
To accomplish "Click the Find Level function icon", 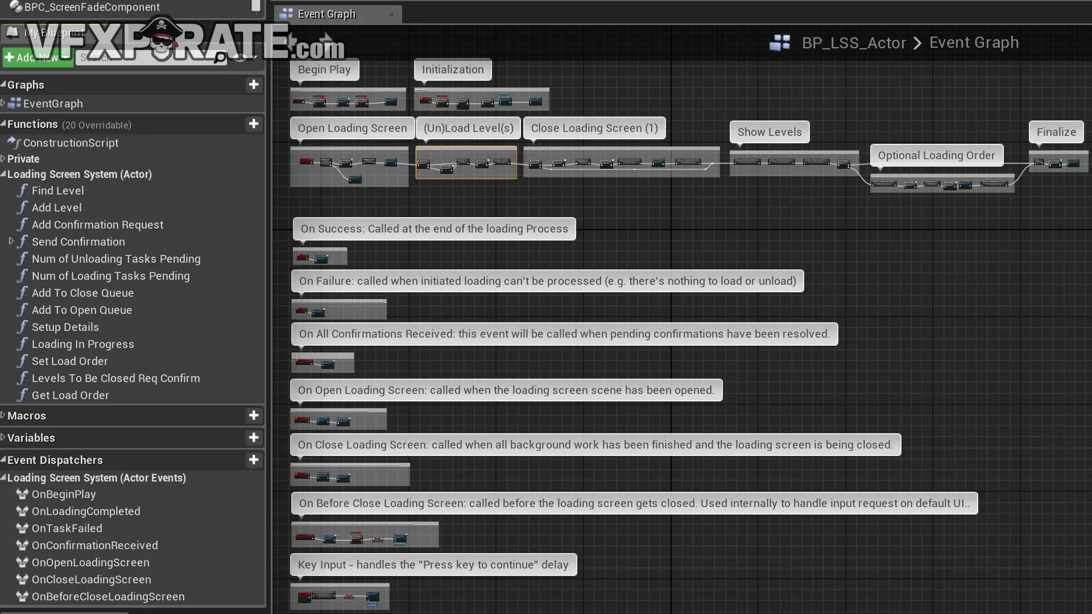I will [x=22, y=190].
